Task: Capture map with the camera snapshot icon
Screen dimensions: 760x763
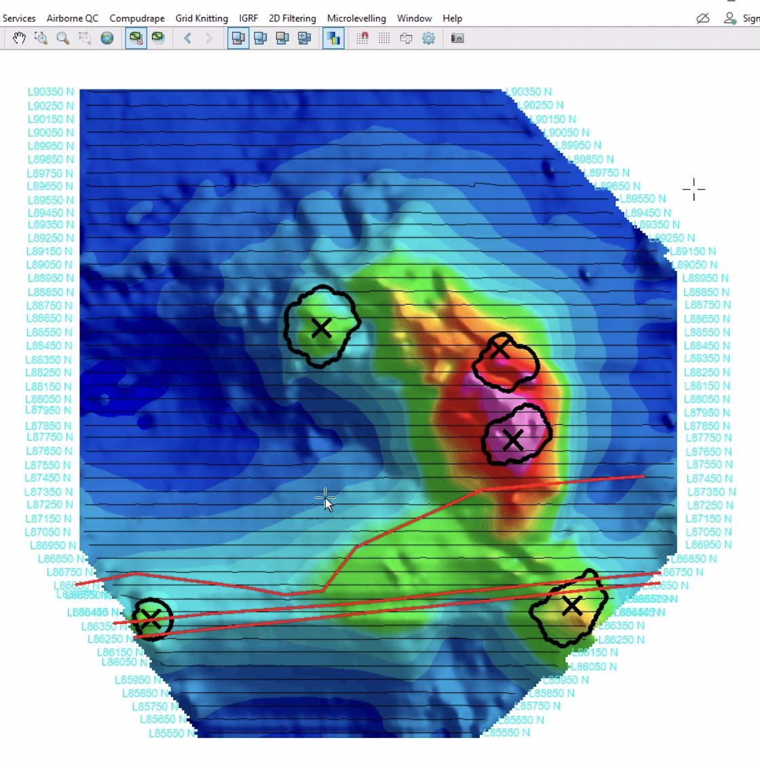Action: (457, 38)
